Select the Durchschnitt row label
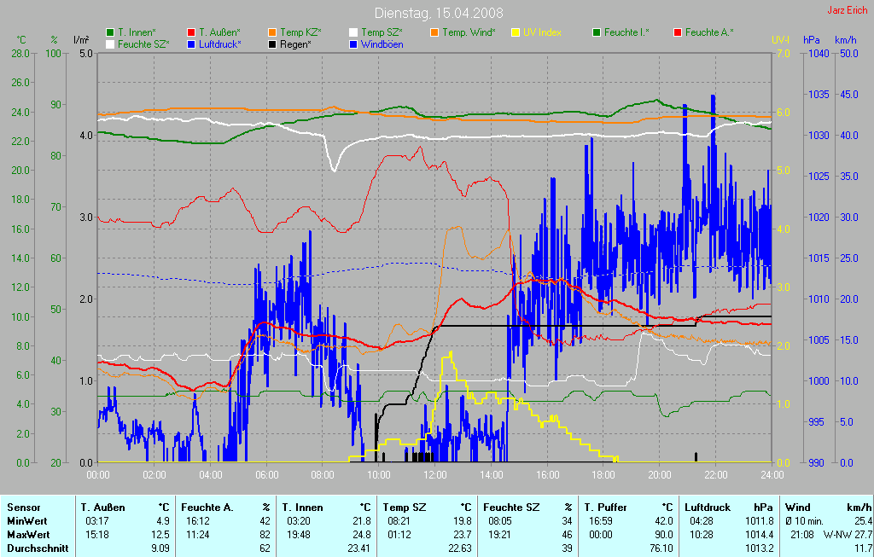 click(38, 548)
